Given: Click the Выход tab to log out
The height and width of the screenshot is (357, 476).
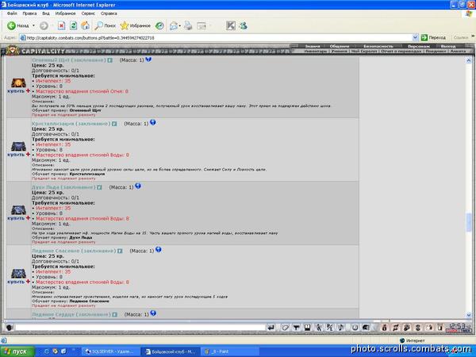Looking at the screenshot, I should pos(448,46).
